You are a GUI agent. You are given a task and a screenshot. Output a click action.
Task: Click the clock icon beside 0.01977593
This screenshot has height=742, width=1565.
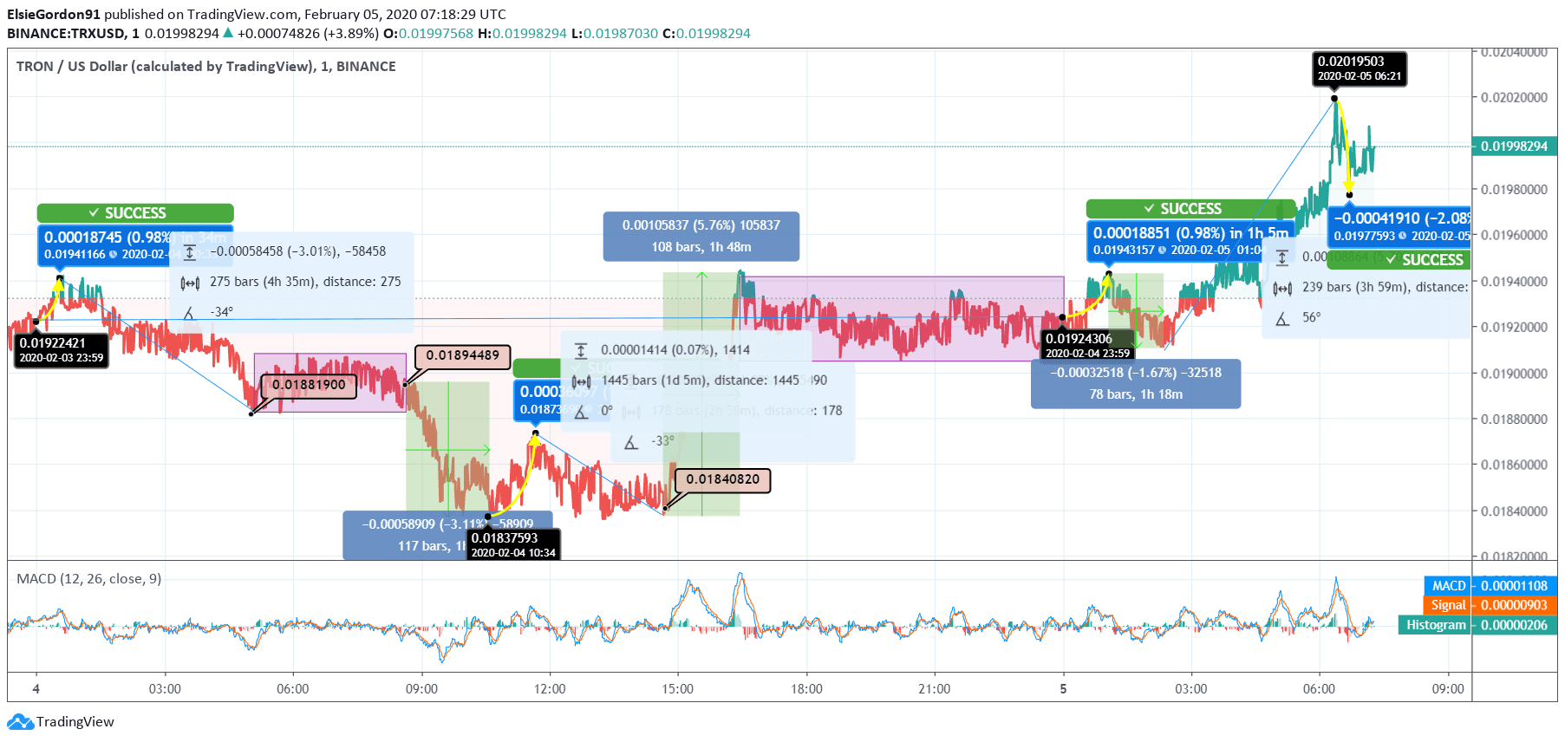[x=1402, y=236]
